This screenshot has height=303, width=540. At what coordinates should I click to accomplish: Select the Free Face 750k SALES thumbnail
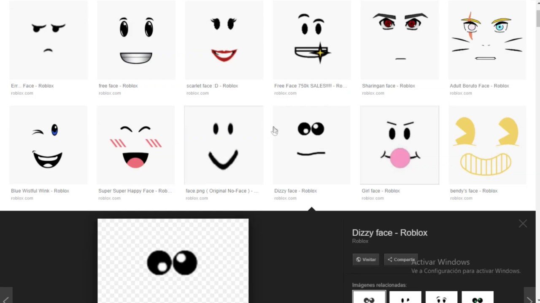311,40
